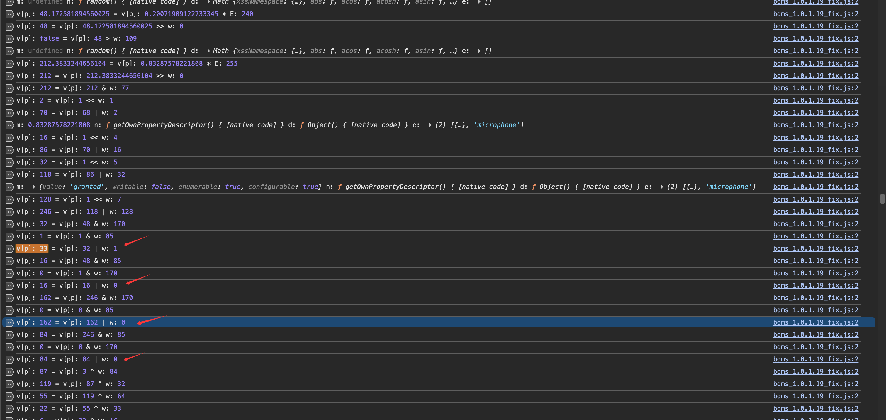This screenshot has width=886, height=420.
Task: Expand the {value: 'granted'} object
Action: pyautogui.click(x=34, y=187)
